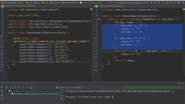185x104 pixels.
Task: Toggle soft wraps in the console
Action: coord(62,99)
